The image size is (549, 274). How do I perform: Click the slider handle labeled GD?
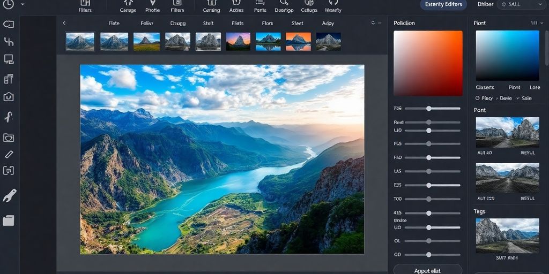point(428,255)
